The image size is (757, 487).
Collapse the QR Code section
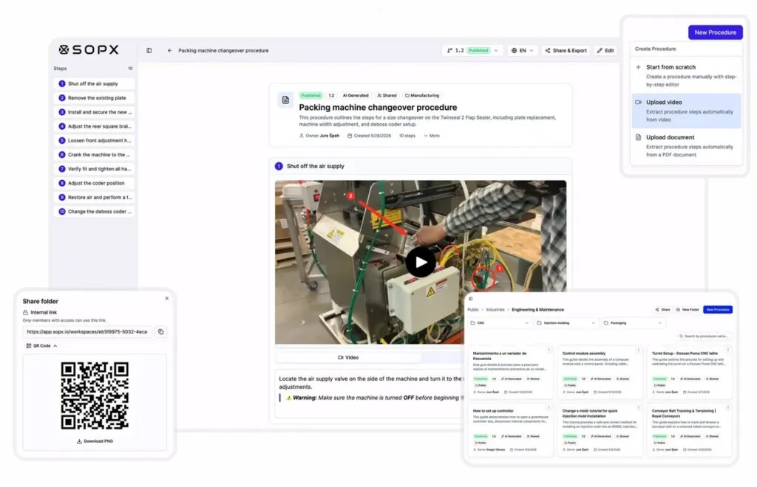pos(41,346)
